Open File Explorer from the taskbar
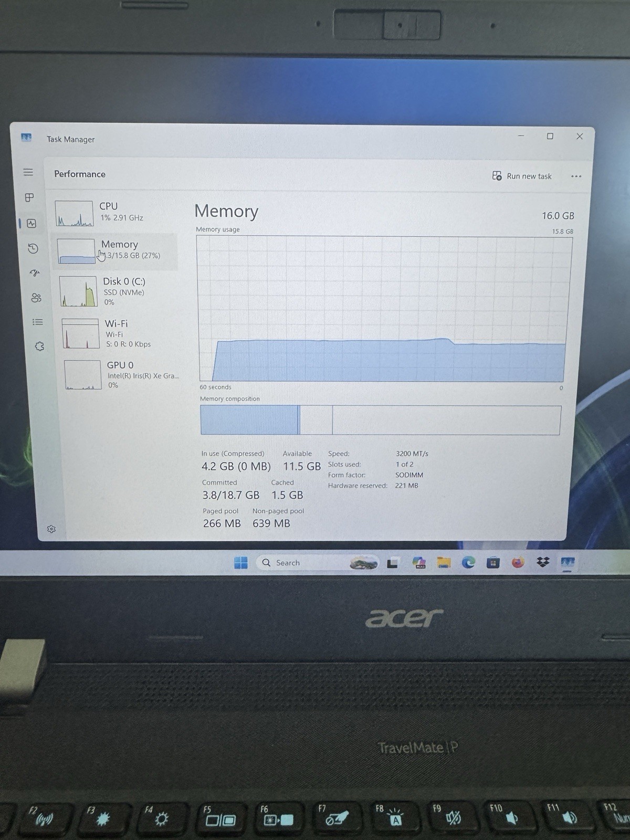The image size is (630, 840). [x=444, y=563]
